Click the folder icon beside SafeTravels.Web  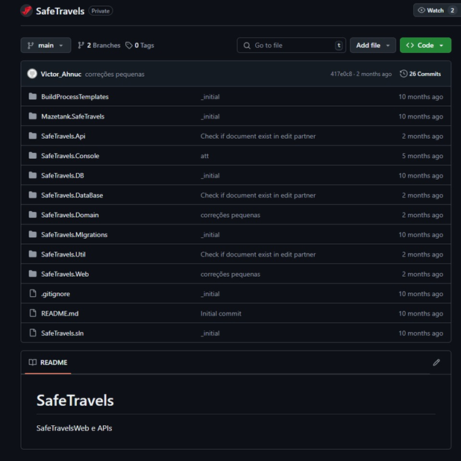(33, 275)
